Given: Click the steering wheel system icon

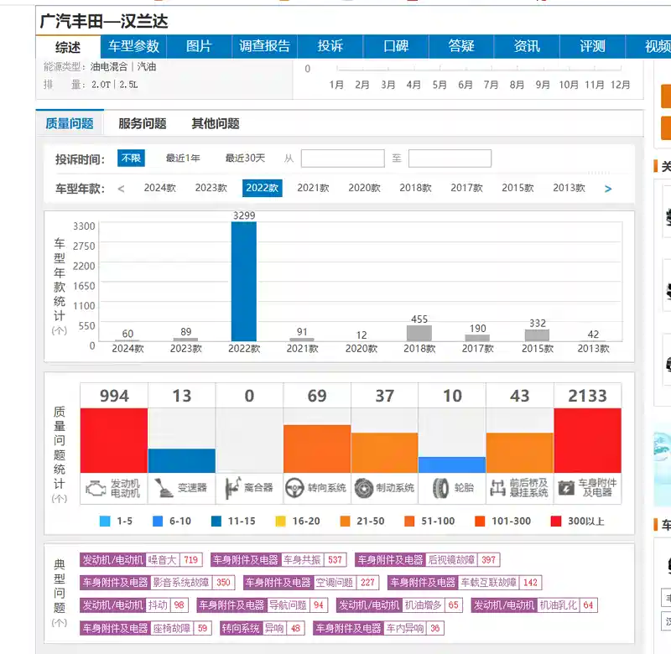Looking at the screenshot, I should (294, 488).
